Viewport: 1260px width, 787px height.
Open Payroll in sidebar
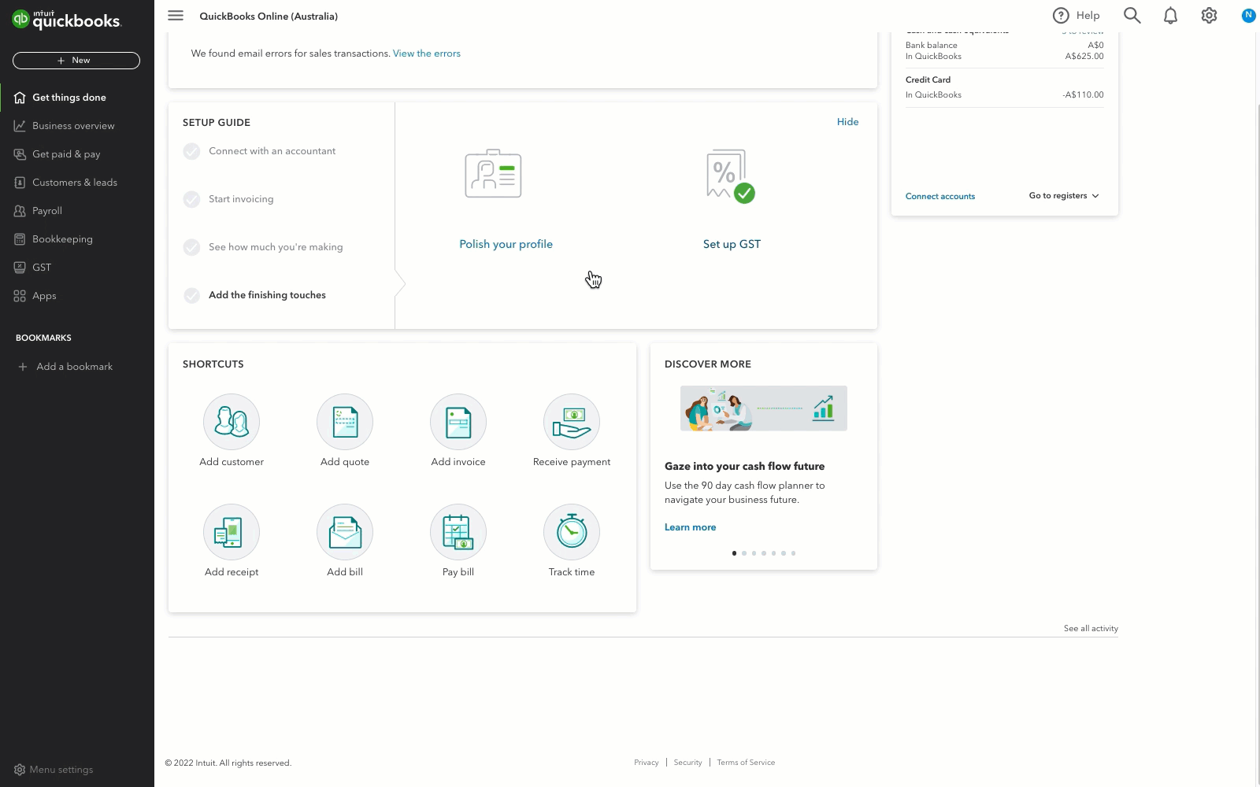[x=77, y=211]
